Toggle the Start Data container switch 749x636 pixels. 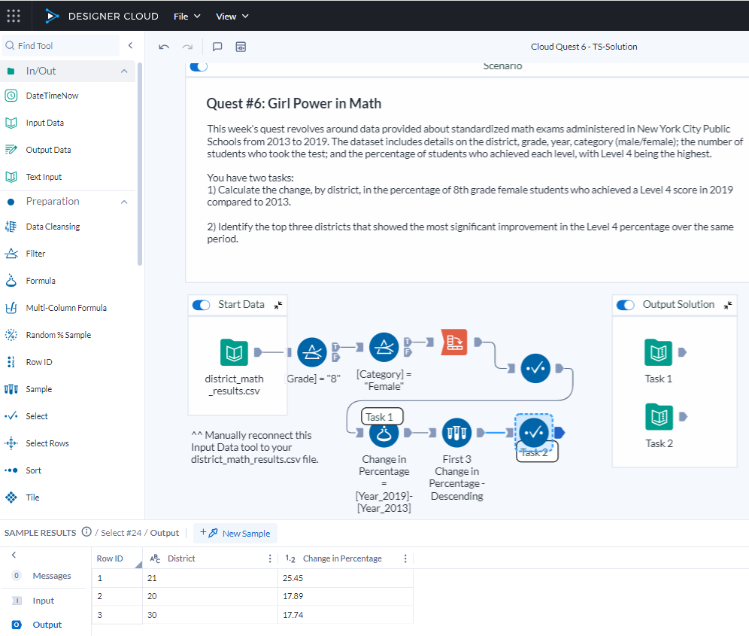pos(200,305)
